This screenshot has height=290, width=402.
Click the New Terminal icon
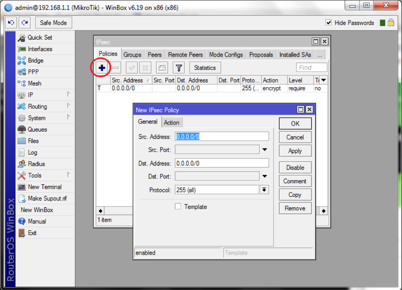coord(22,187)
